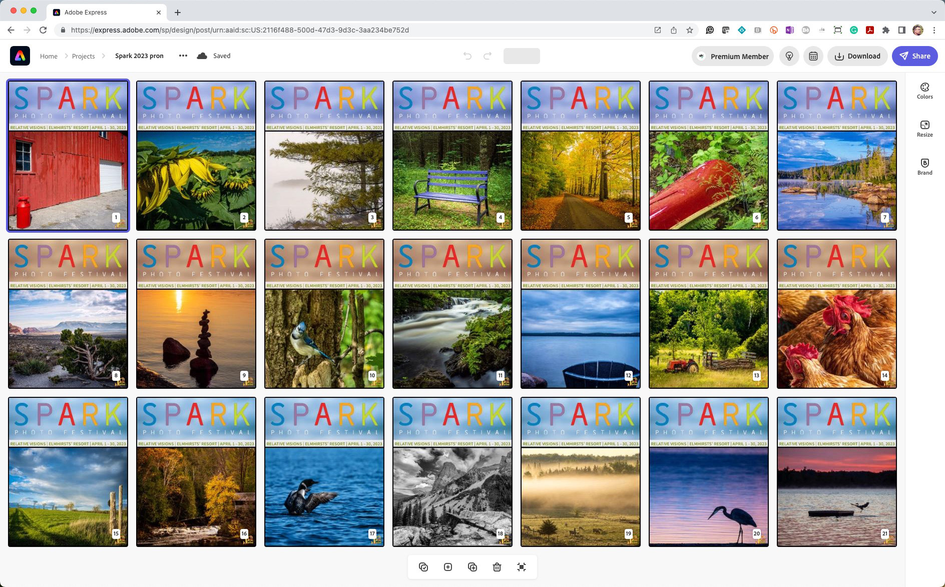Image resolution: width=945 pixels, height=587 pixels.
Task: Select page 9 stacked stones sunset thumbnail
Action: pos(196,314)
